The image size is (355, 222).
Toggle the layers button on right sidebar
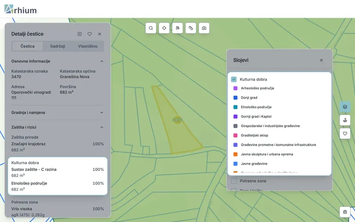pyautogui.click(x=345, y=107)
